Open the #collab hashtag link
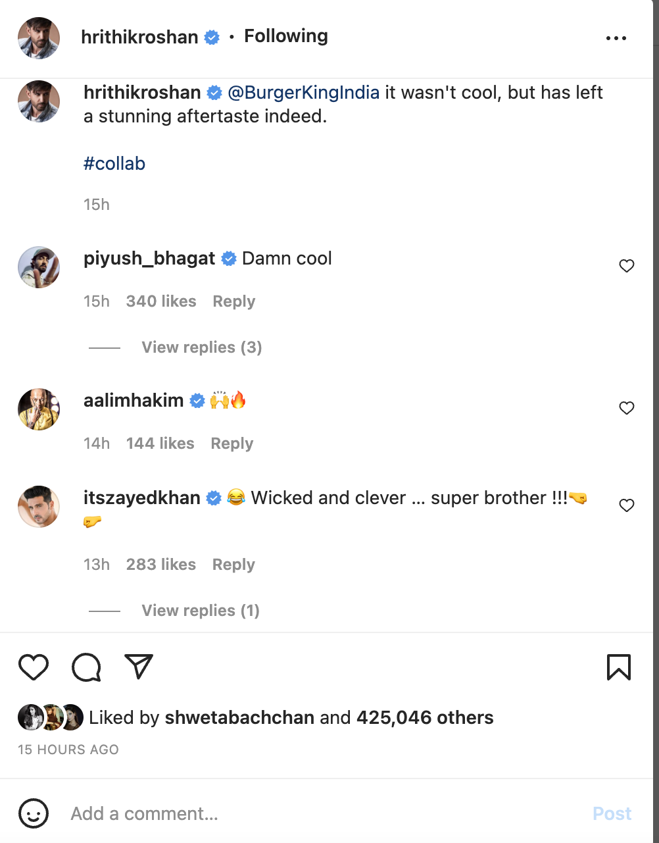Image resolution: width=659 pixels, height=843 pixels. pos(114,163)
